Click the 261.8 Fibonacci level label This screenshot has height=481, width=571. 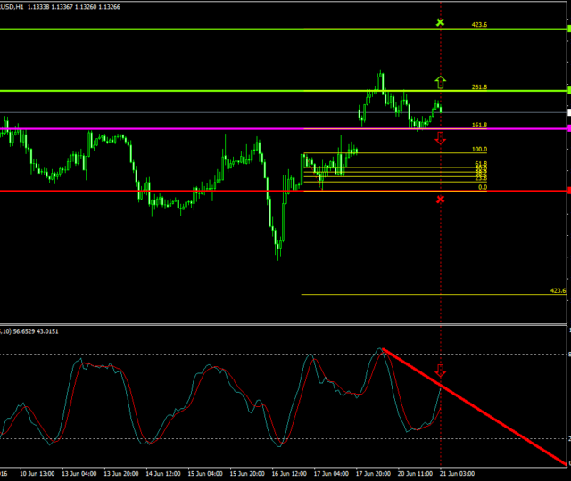coord(479,87)
